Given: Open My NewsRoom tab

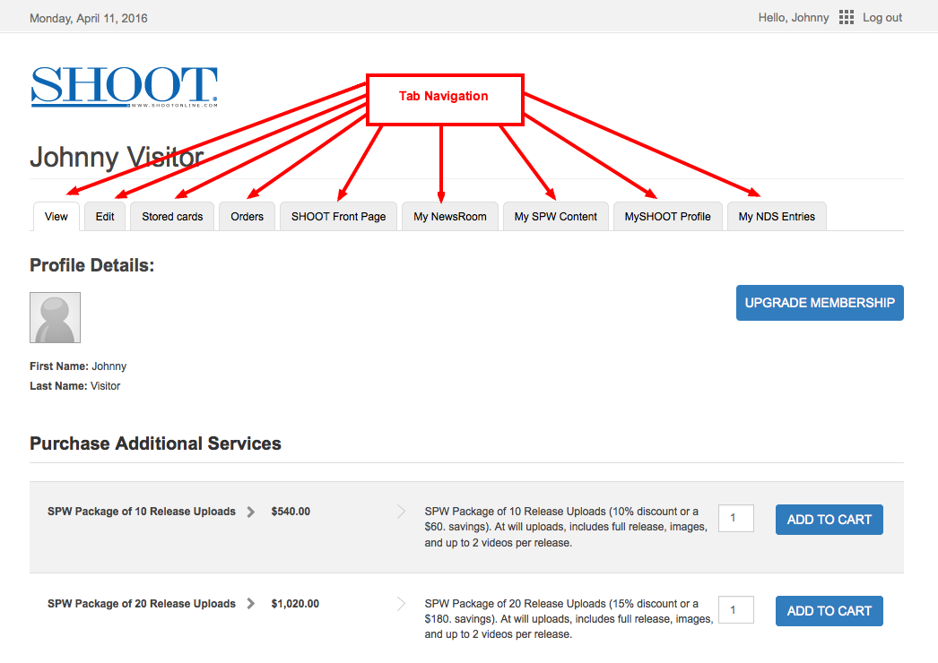Looking at the screenshot, I should point(450,217).
